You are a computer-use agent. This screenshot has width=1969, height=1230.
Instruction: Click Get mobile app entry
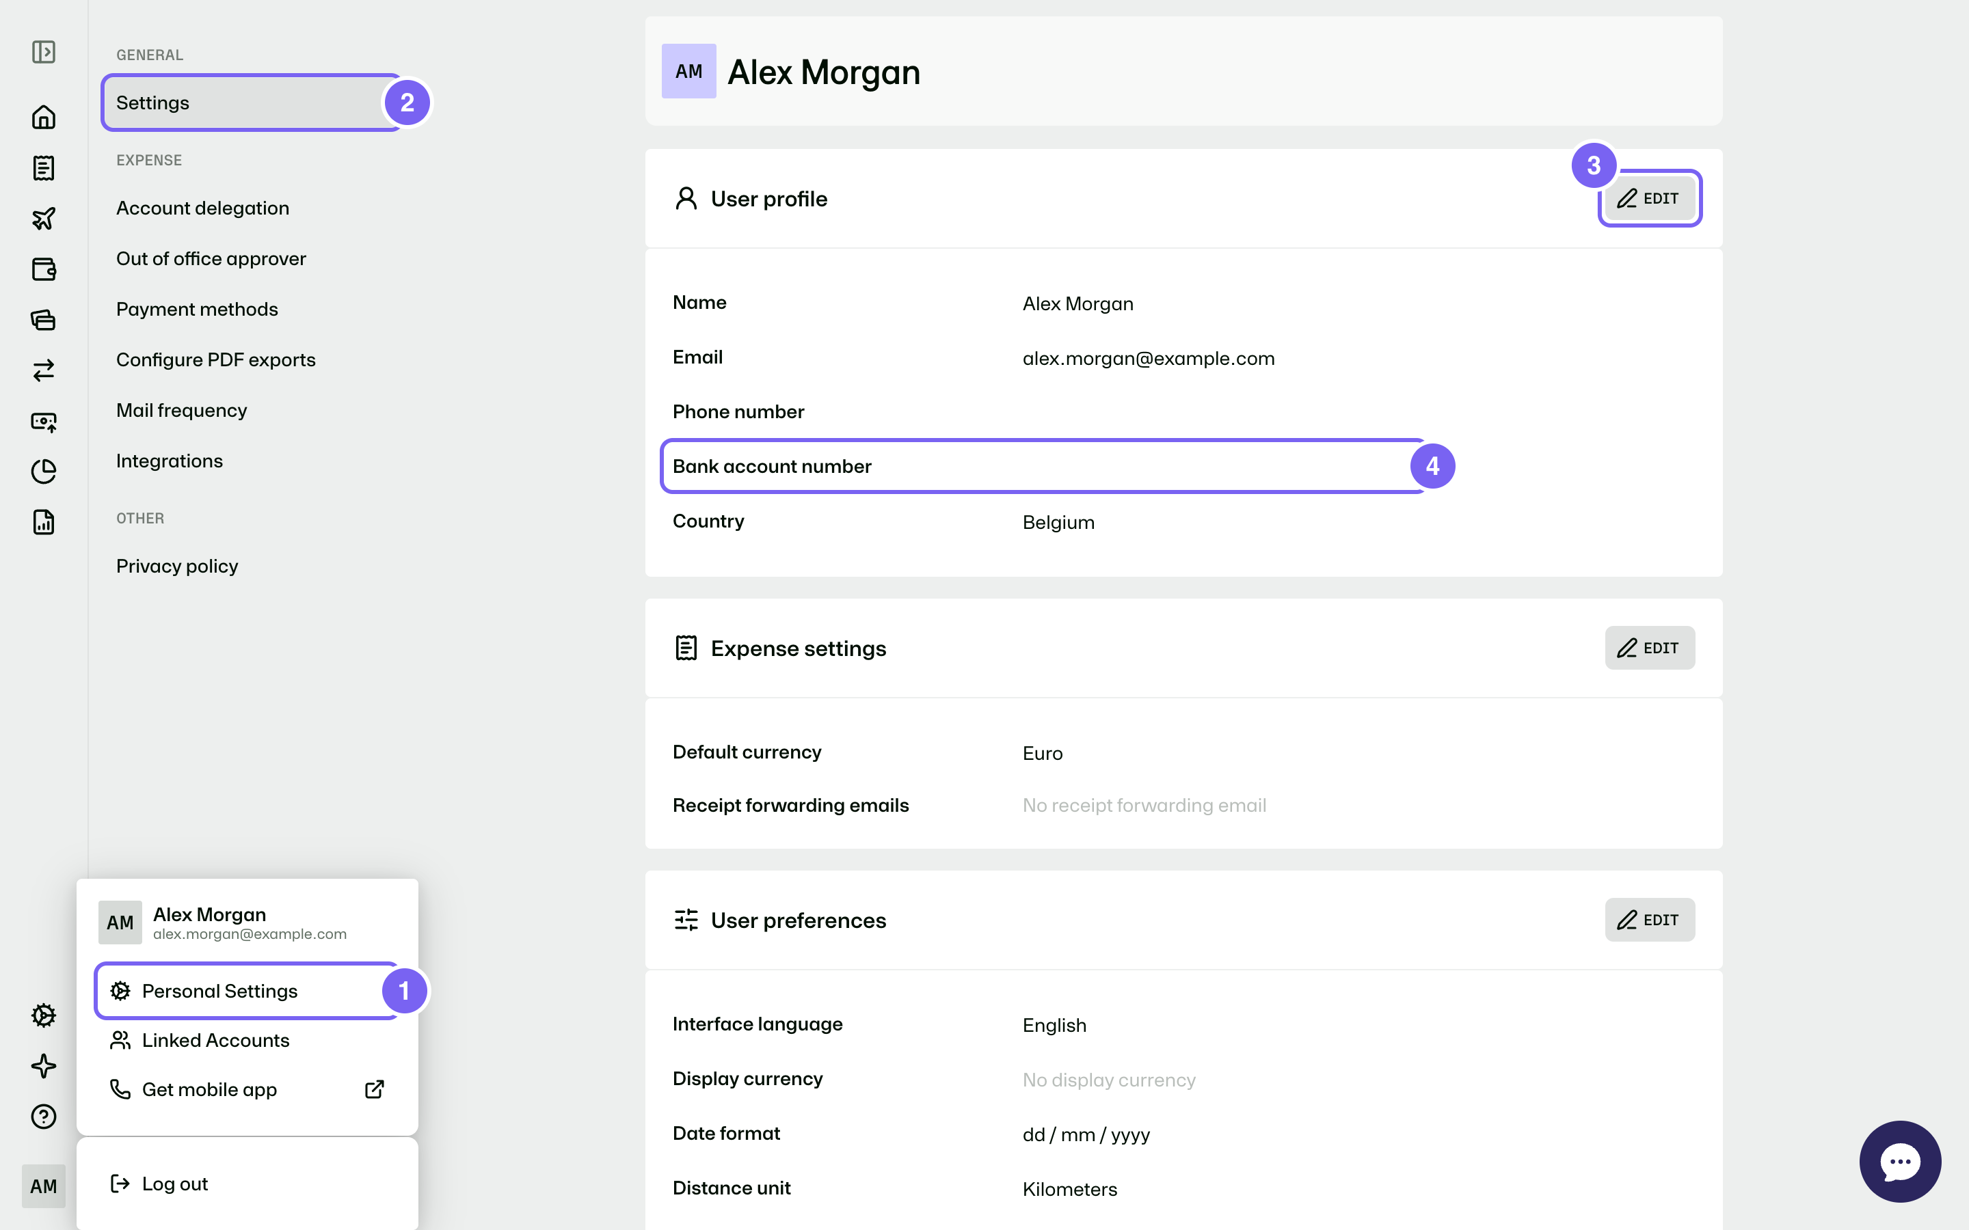tap(247, 1089)
